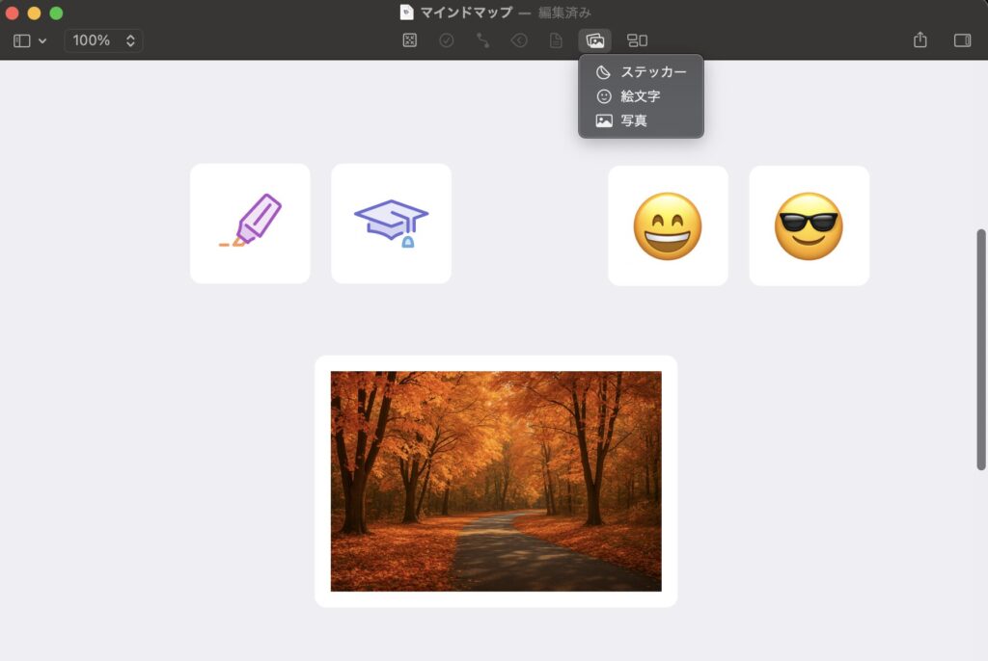
Task: Open the 100% zoom level selector
Action: (103, 40)
